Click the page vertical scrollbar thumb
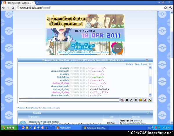 coord(172,44)
